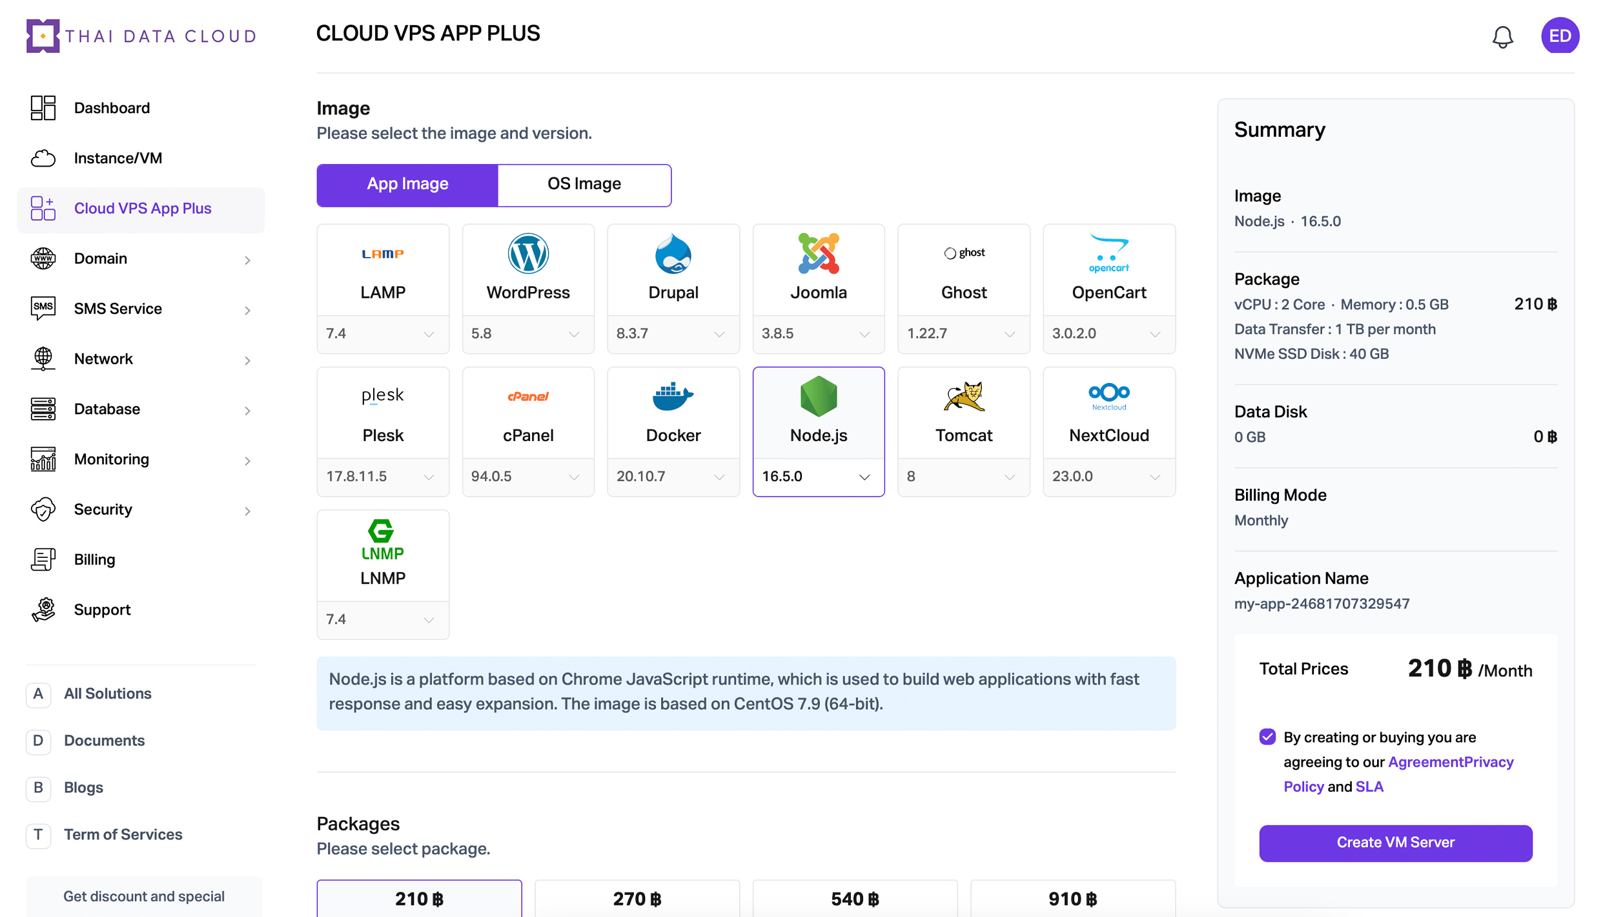Expand the Domain menu chevron
This screenshot has width=1614, height=917.
click(x=247, y=260)
